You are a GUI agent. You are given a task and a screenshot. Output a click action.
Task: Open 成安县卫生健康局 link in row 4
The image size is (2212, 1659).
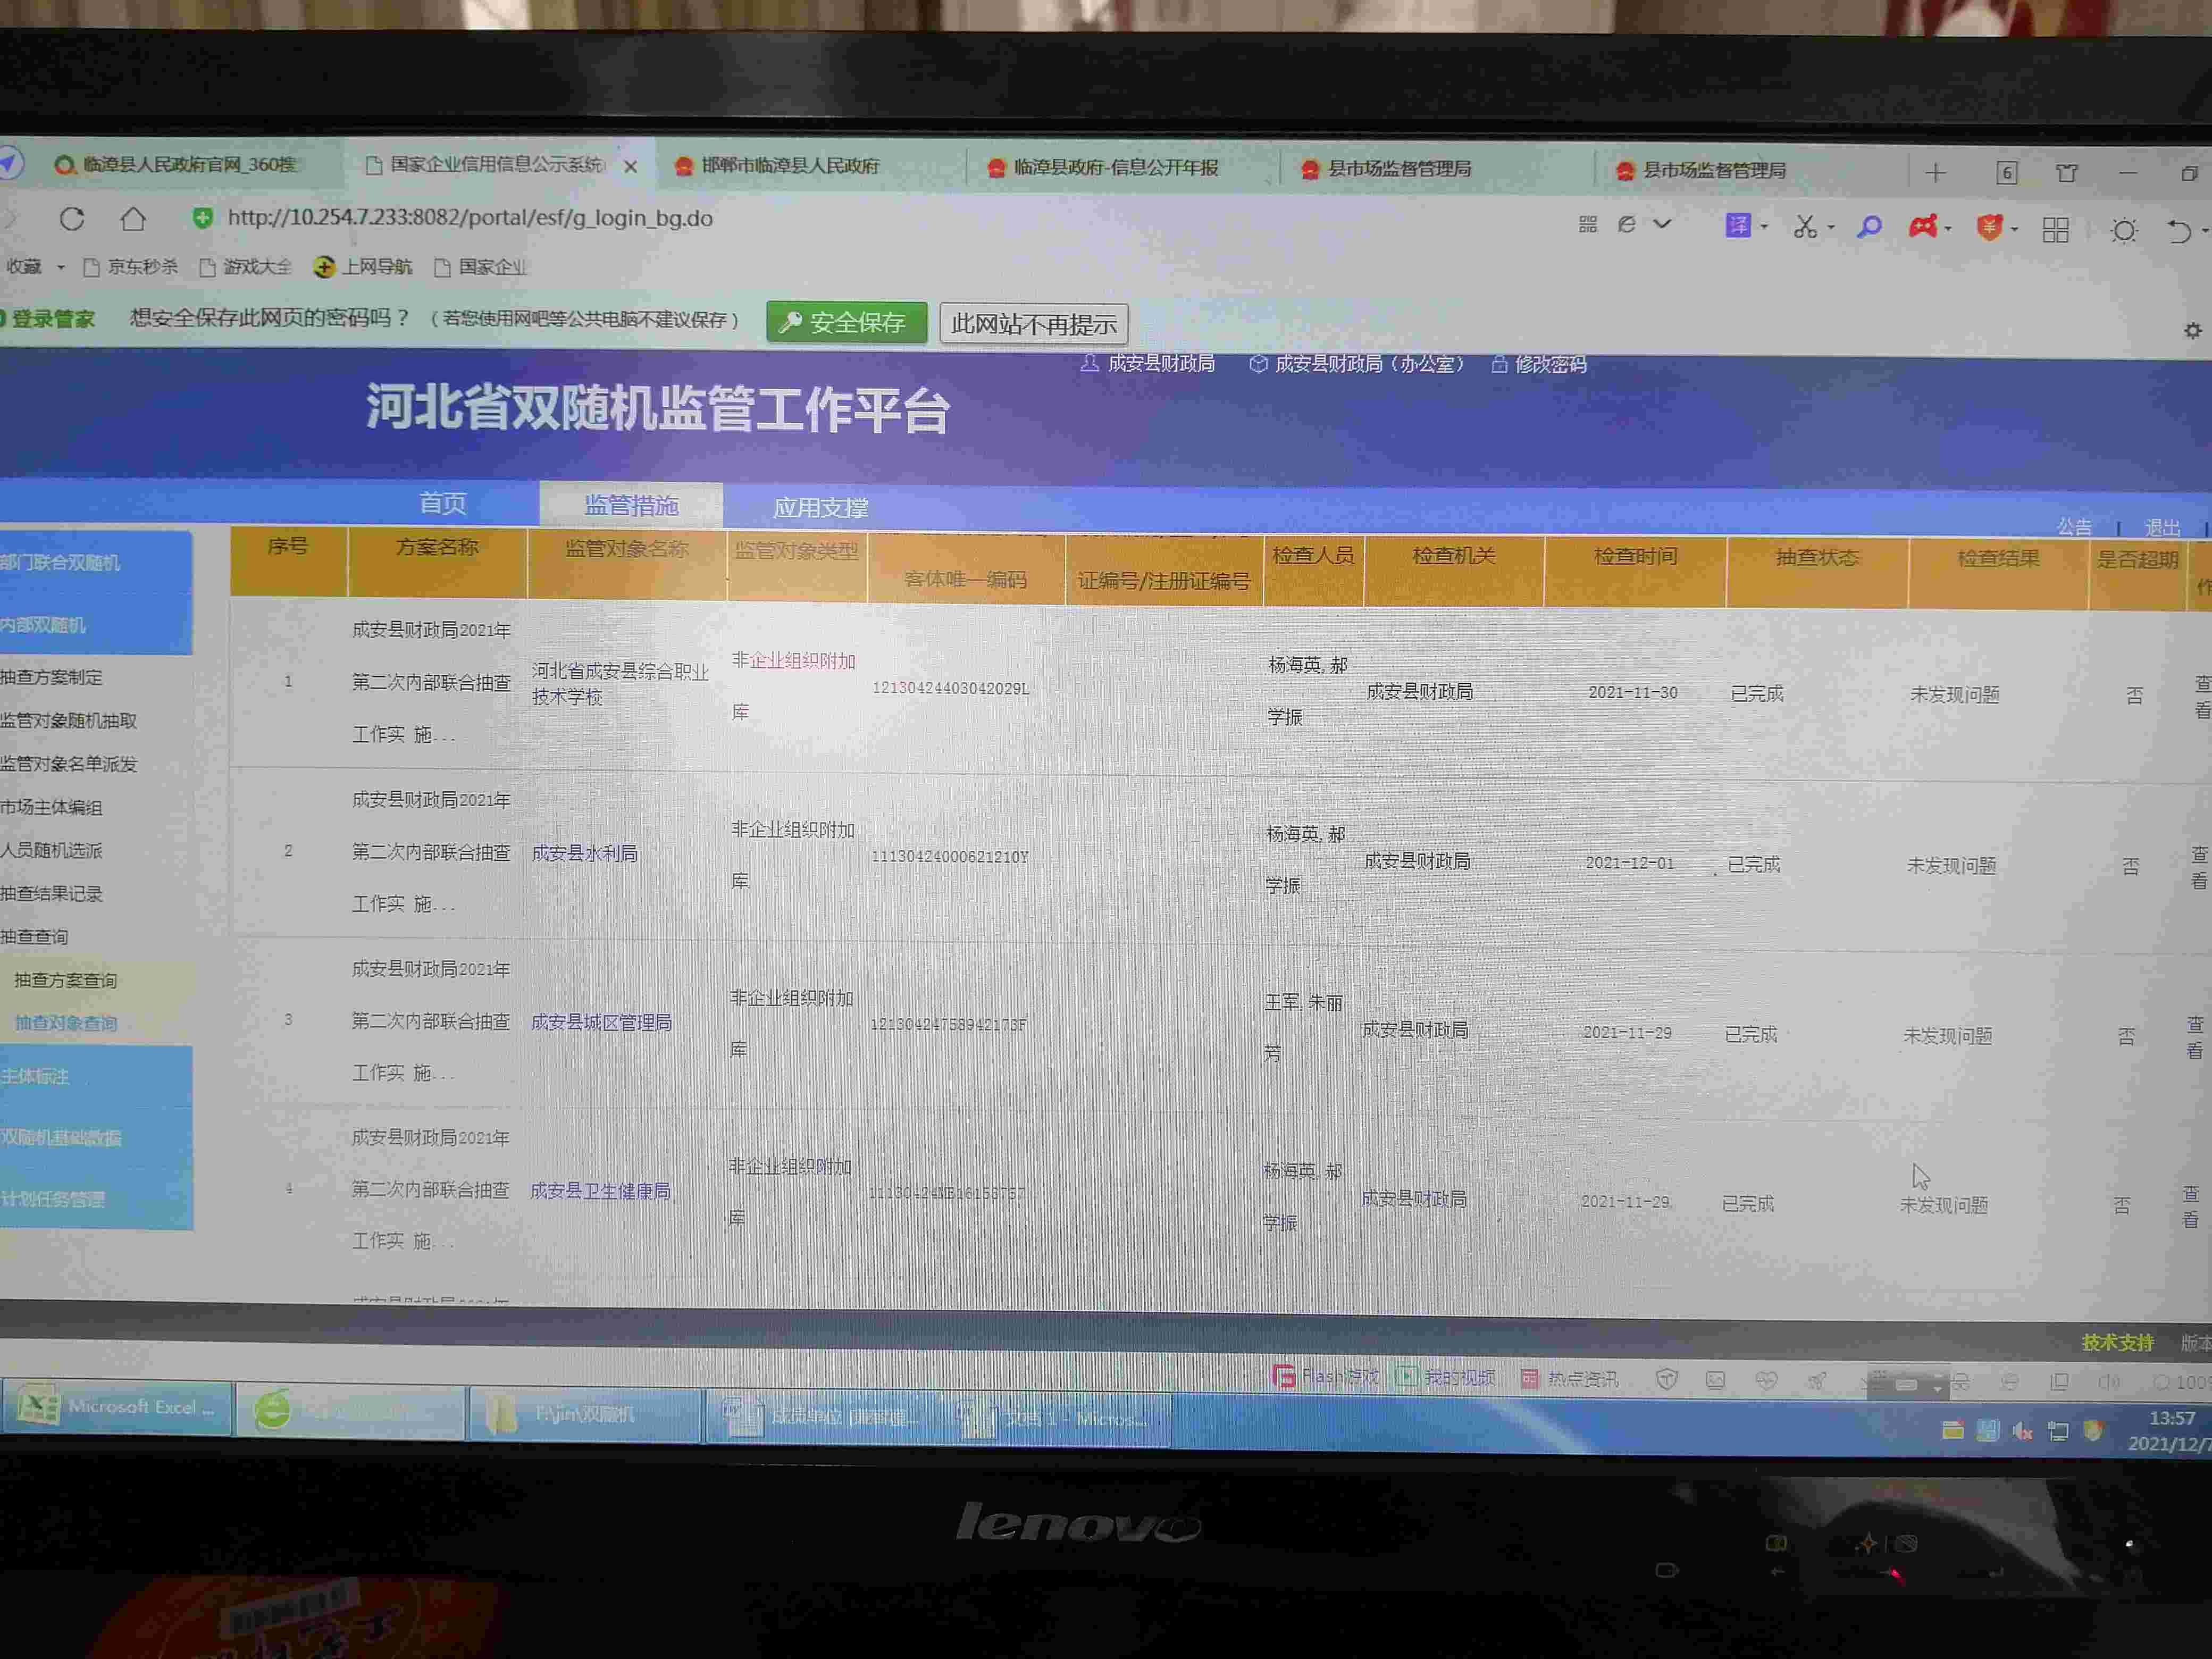pyautogui.click(x=600, y=1191)
